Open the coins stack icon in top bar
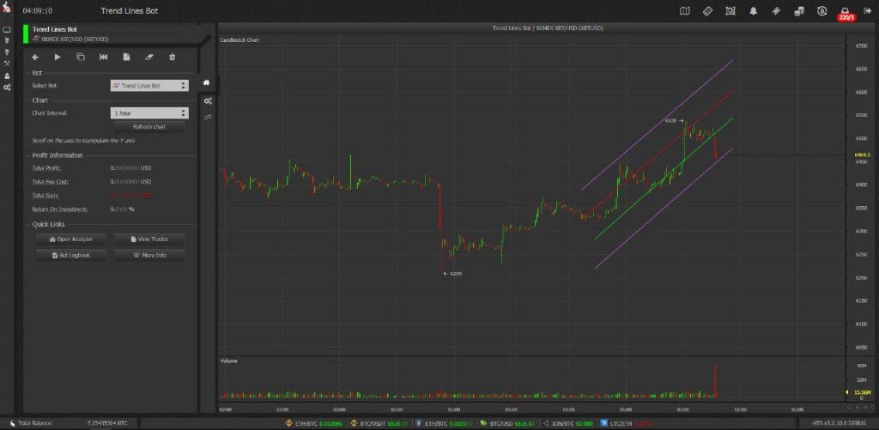Screen dimensions: 879x430 click(x=799, y=10)
